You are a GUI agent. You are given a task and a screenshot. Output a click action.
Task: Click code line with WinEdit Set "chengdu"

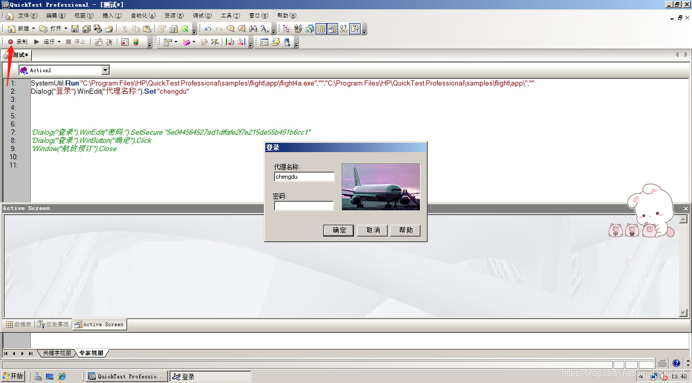pyautogui.click(x=110, y=91)
